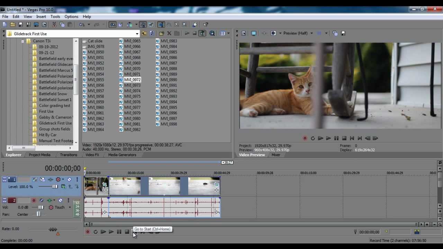The image size is (443, 249).
Task: Open the Options menu
Action: (x=71, y=17)
